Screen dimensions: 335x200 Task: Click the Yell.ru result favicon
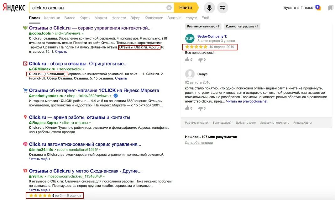tap(25, 171)
